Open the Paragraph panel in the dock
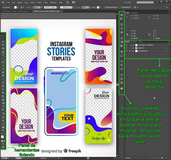 tap(122, 65)
